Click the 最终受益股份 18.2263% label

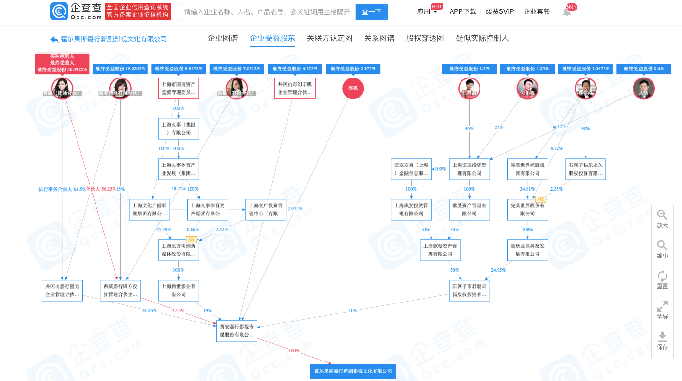(x=120, y=69)
